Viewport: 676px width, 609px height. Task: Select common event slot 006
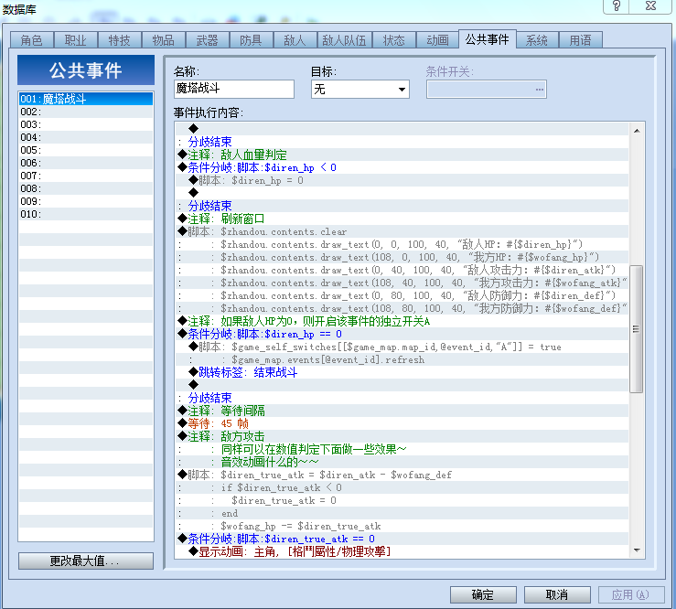pyautogui.click(x=86, y=163)
